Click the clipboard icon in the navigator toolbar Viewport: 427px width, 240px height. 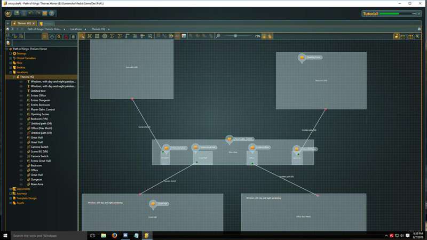pyautogui.click(x=73, y=36)
